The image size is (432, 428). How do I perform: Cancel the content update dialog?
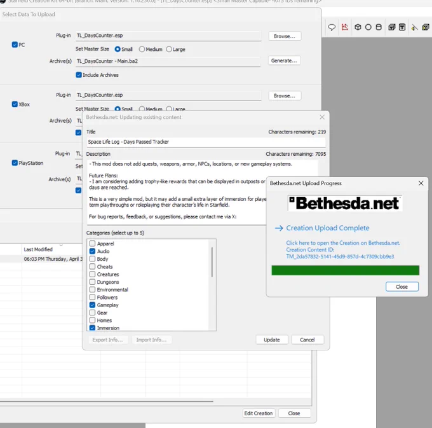coord(307,340)
